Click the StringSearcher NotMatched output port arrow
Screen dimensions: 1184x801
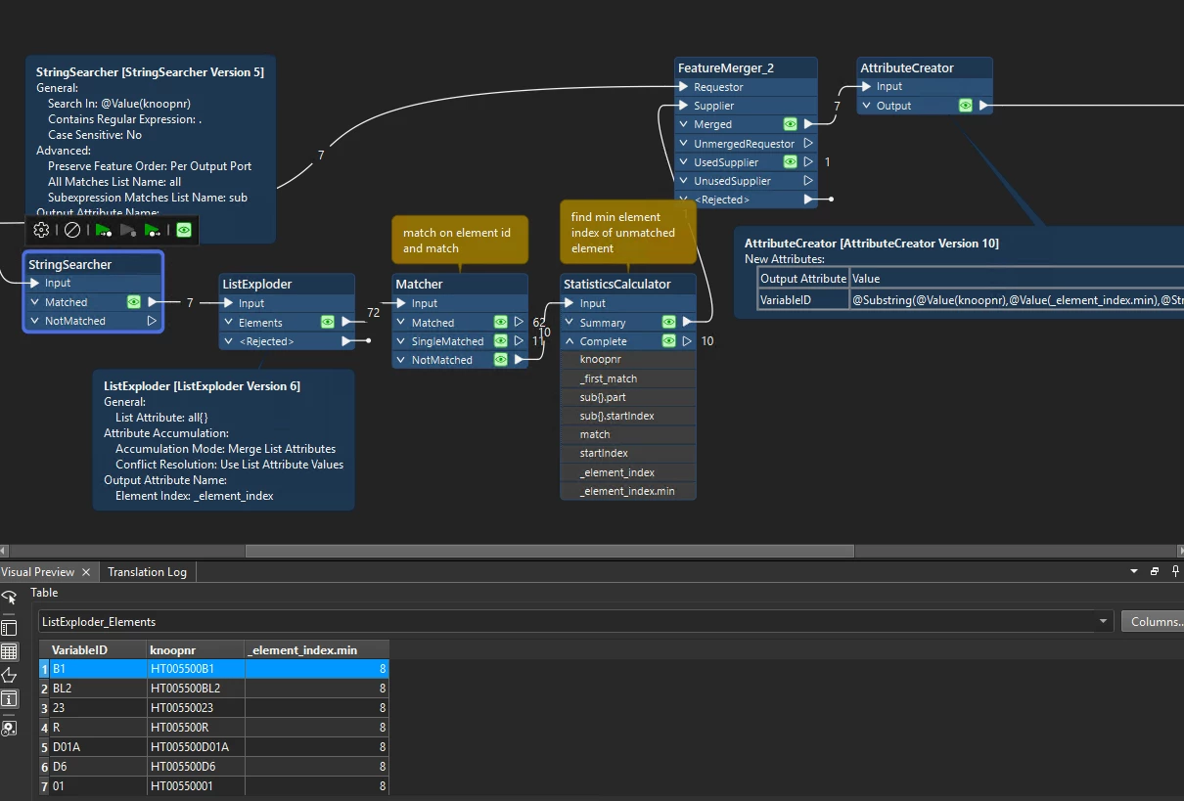point(152,321)
